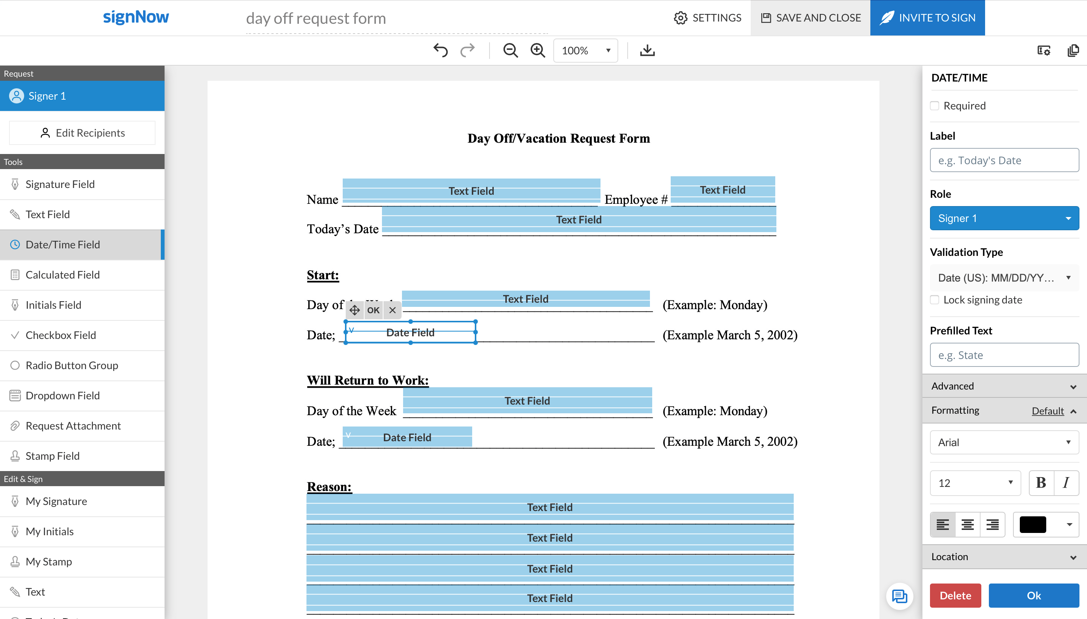Click the move handle on selected Date Field
The height and width of the screenshot is (619, 1087).
tap(354, 310)
